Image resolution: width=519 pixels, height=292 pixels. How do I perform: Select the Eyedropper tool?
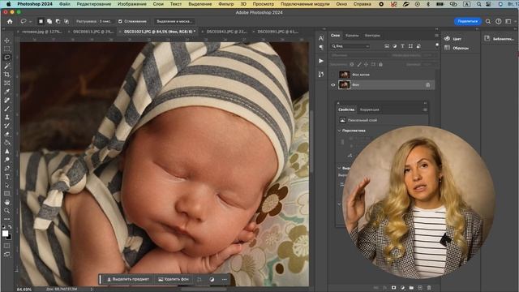[7, 92]
